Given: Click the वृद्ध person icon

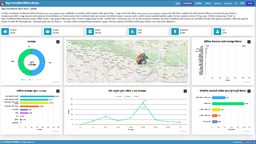Looking at the screenshot, I should point(217,31).
